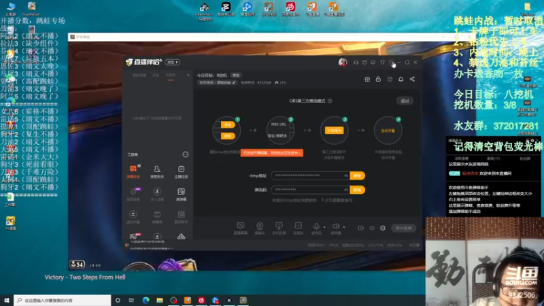The width and height of the screenshot is (544, 306).
Task: Click the 修改 modify goal button
Action: click(236, 75)
